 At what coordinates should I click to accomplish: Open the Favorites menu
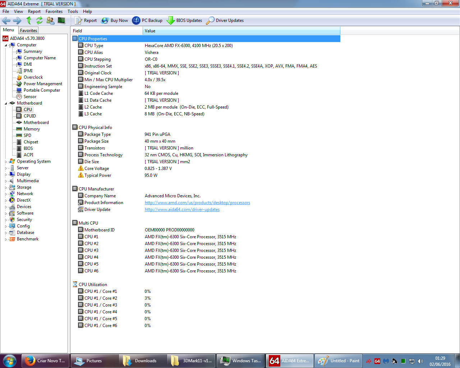click(x=54, y=11)
